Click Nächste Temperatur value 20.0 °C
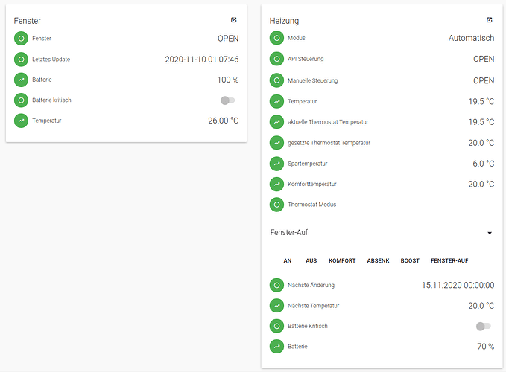This screenshot has height=372, width=506. pyautogui.click(x=481, y=306)
